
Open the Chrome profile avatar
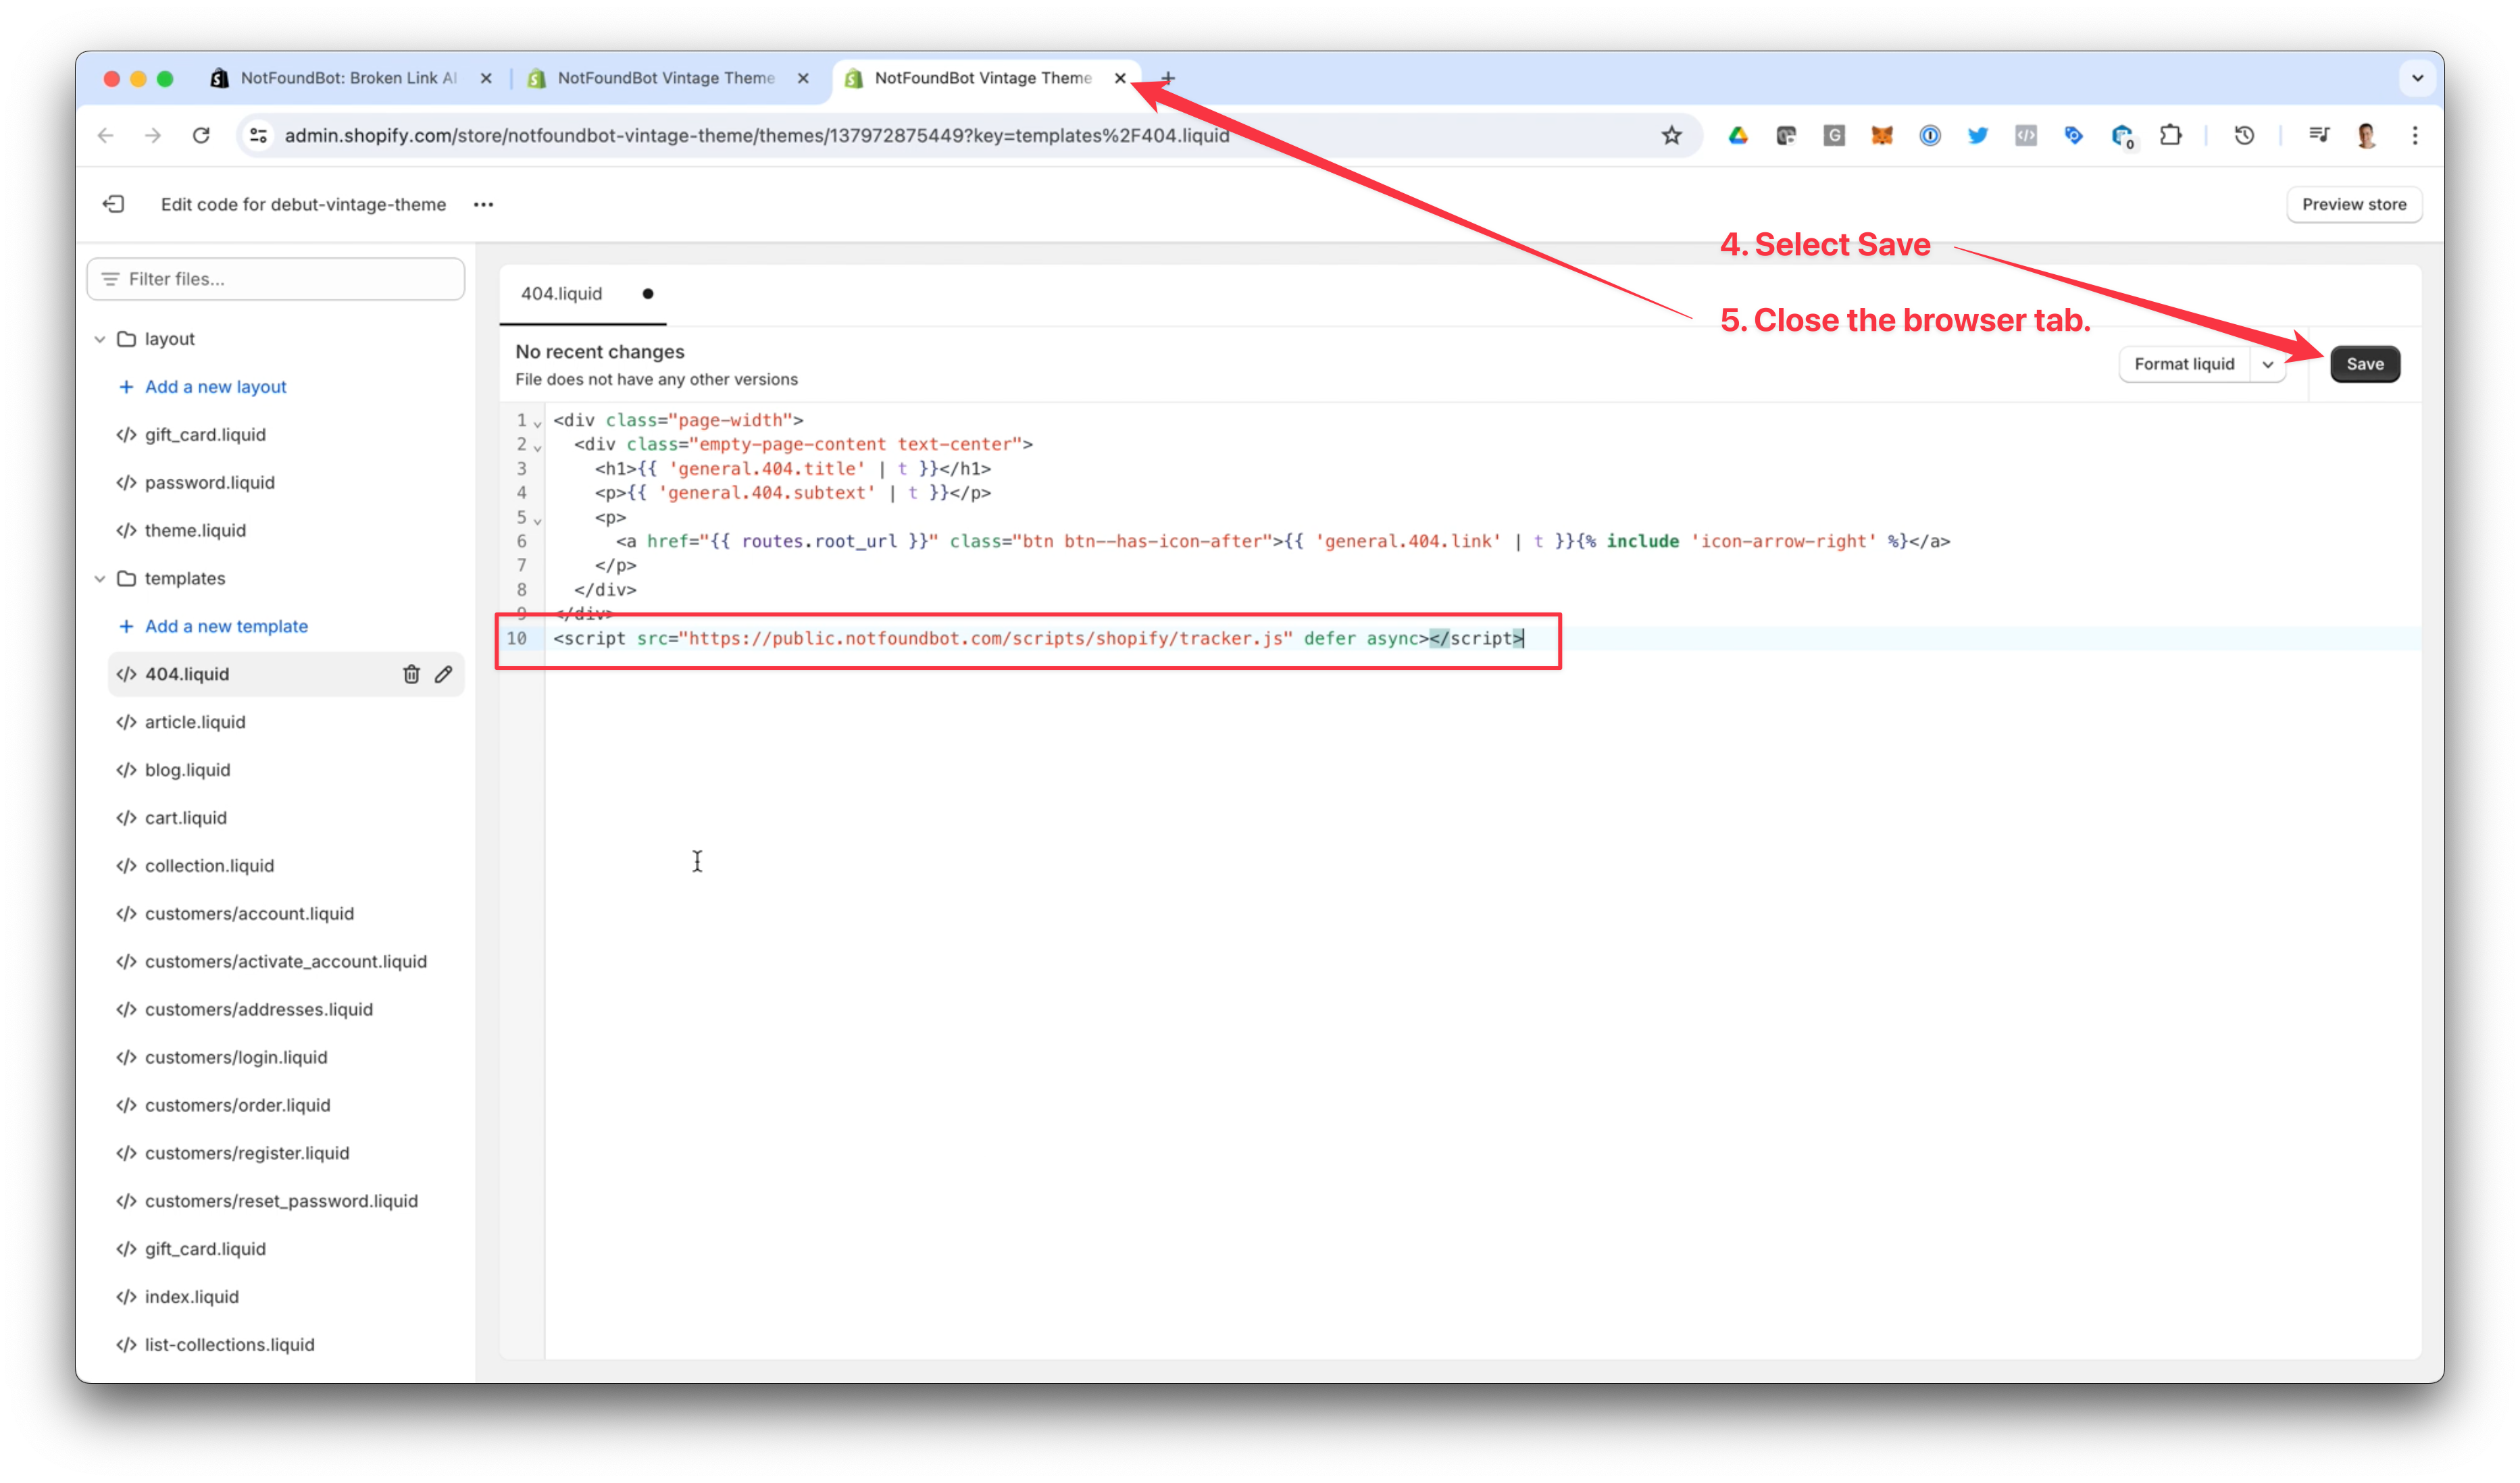click(2366, 136)
